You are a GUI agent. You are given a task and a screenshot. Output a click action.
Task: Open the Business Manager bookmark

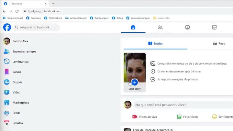coord(138,18)
